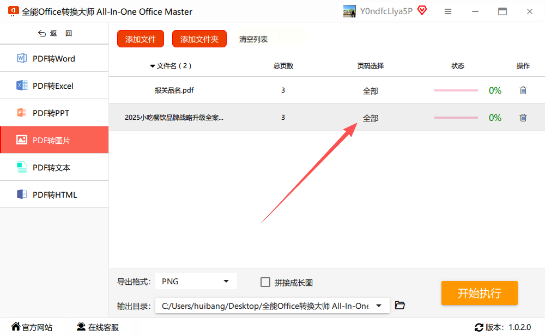
Task: Click the red VIP diamond badge
Action: [422, 10]
